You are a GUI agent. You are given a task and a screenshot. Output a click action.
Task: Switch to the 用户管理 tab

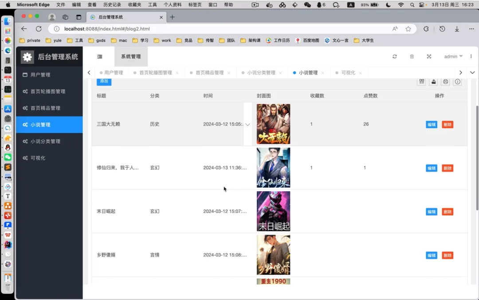click(x=111, y=73)
